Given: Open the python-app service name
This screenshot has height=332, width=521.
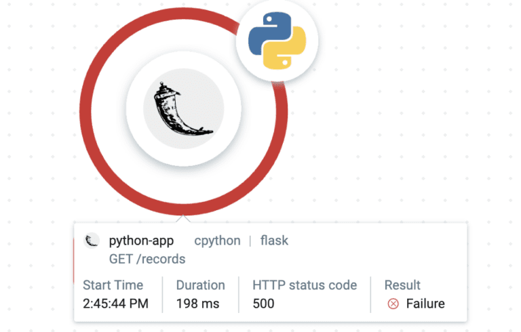Looking at the screenshot, I should tap(141, 241).
